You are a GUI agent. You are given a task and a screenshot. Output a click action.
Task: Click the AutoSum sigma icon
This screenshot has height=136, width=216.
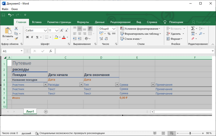click(x=193, y=28)
